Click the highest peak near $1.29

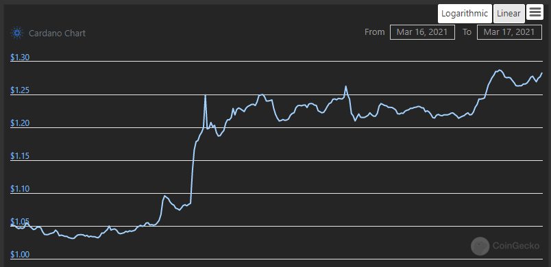[500, 70]
